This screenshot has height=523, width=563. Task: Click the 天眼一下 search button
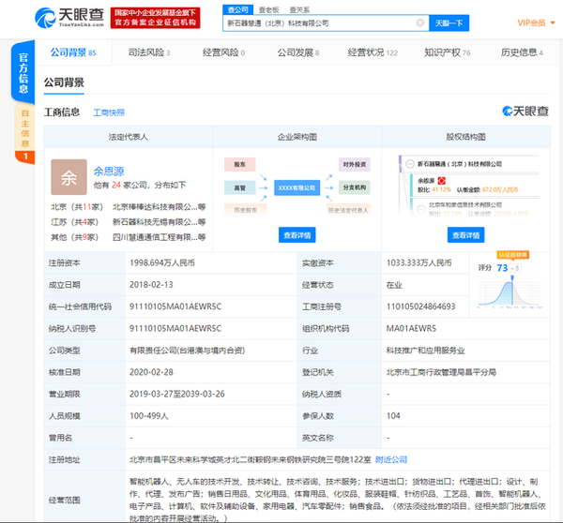tap(449, 23)
